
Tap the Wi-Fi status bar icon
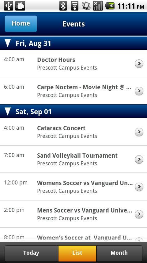click(75, 6)
